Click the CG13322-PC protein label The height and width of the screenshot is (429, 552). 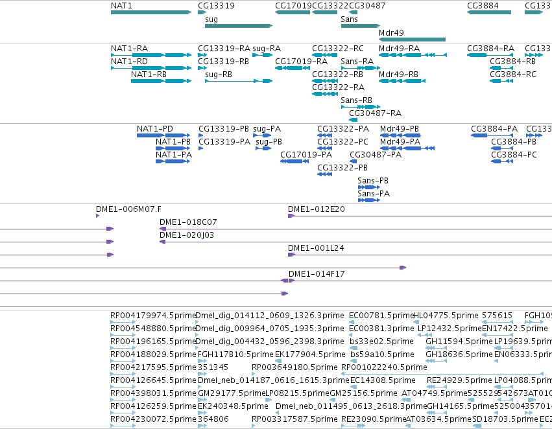click(x=342, y=142)
